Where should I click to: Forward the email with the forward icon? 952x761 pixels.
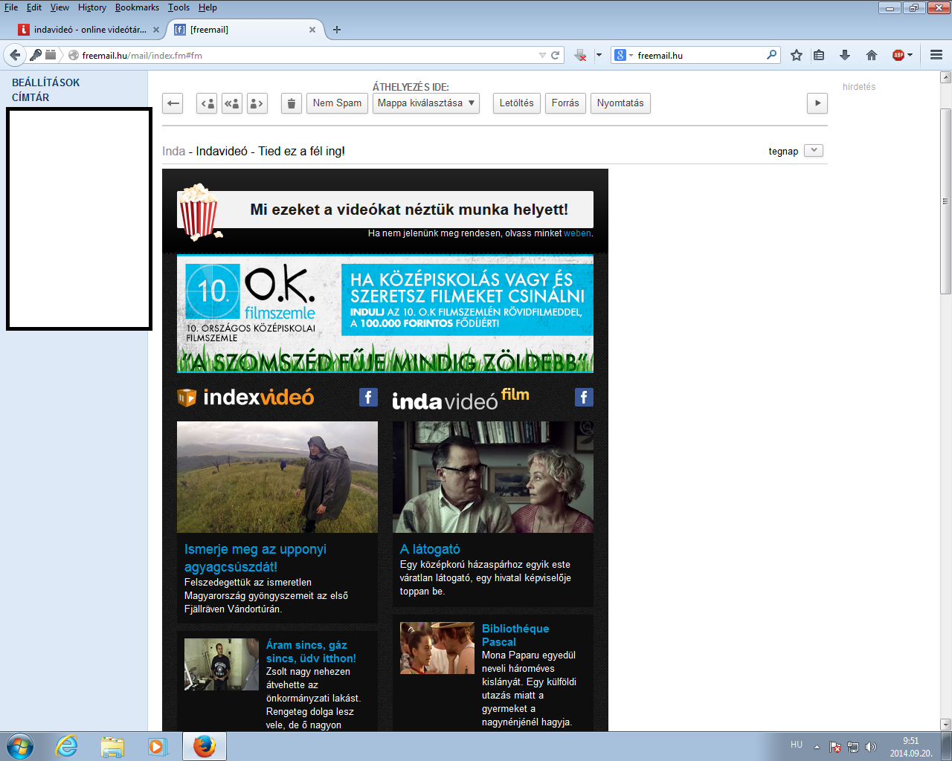point(257,103)
